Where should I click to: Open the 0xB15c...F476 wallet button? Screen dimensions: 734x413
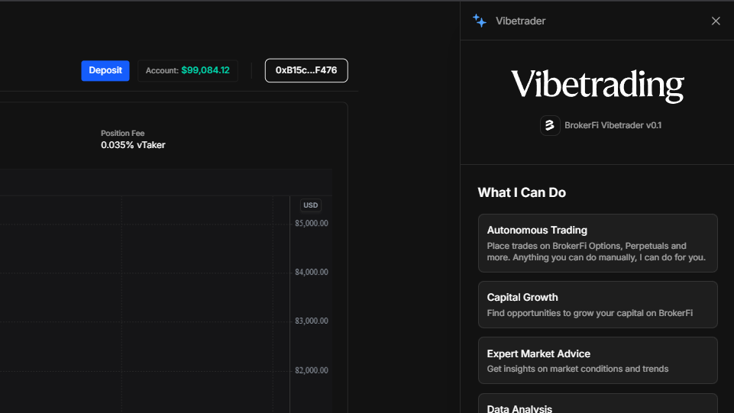pos(306,70)
